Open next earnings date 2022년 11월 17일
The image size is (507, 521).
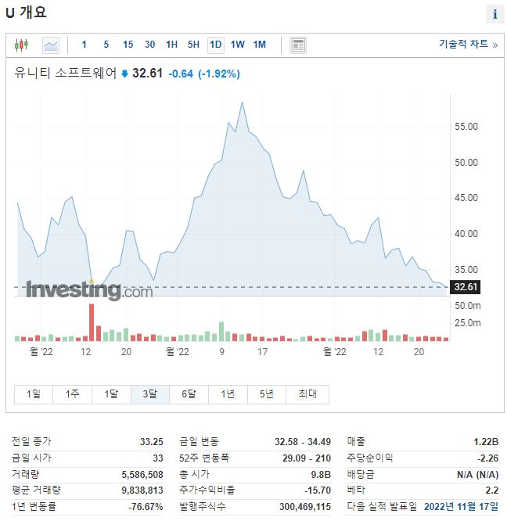pyautogui.click(x=461, y=507)
